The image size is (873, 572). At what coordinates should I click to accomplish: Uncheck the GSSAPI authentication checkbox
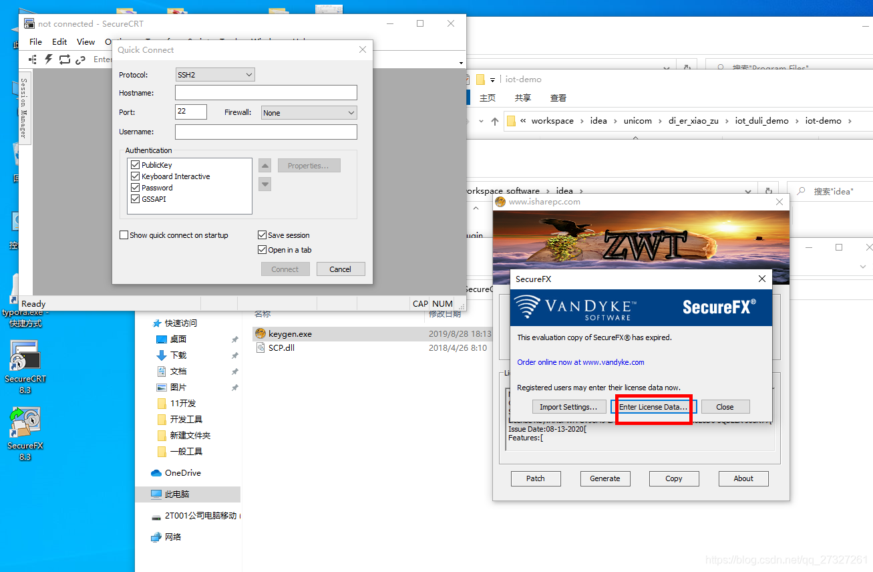pyautogui.click(x=136, y=199)
